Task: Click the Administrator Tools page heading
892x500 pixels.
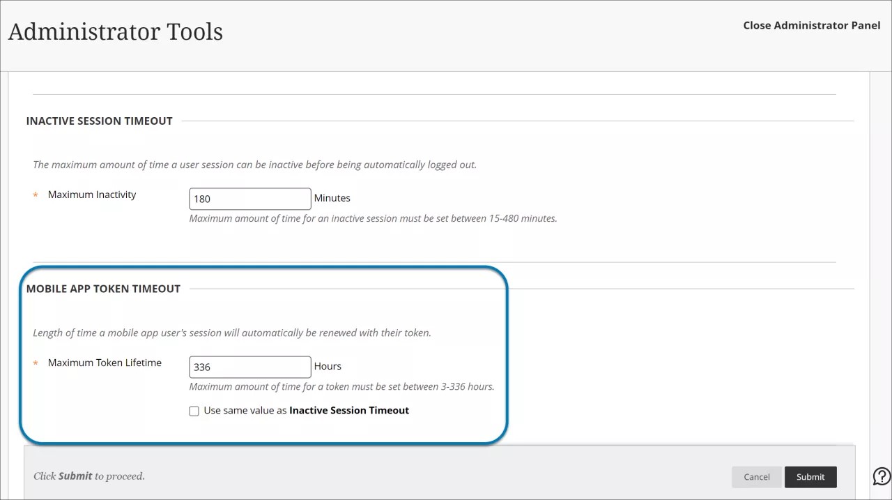Action: [116, 31]
